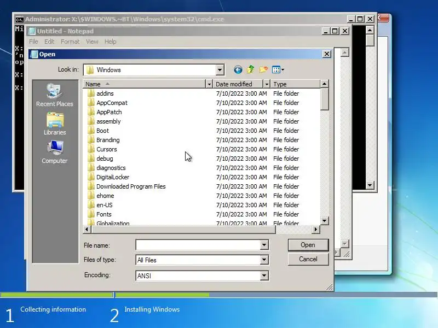Open Notepad's View menu
438x328 pixels.
[92, 42]
